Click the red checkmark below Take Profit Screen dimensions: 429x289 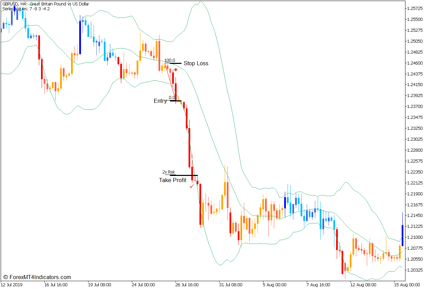point(192,186)
